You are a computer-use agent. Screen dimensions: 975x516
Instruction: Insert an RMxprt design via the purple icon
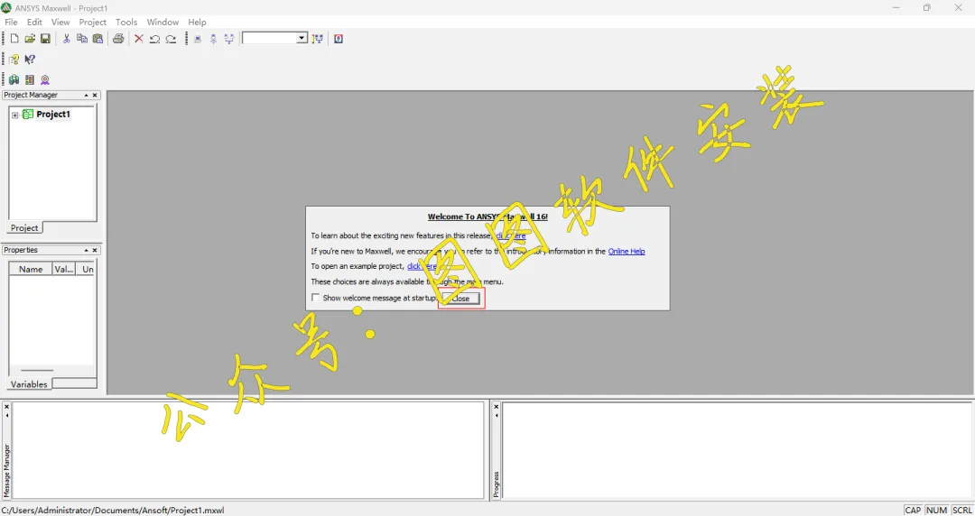click(45, 79)
